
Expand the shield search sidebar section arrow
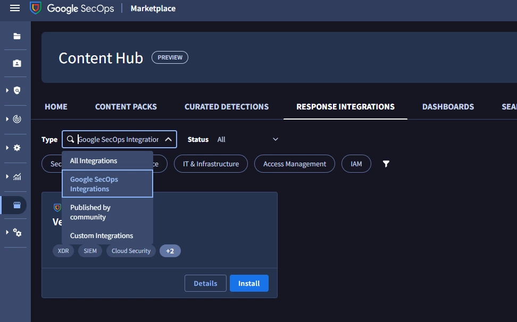[7, 90]
